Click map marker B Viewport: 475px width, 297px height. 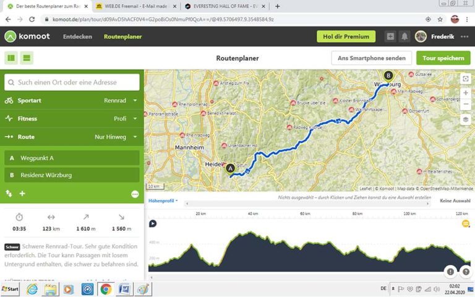[x=388, y=75]
